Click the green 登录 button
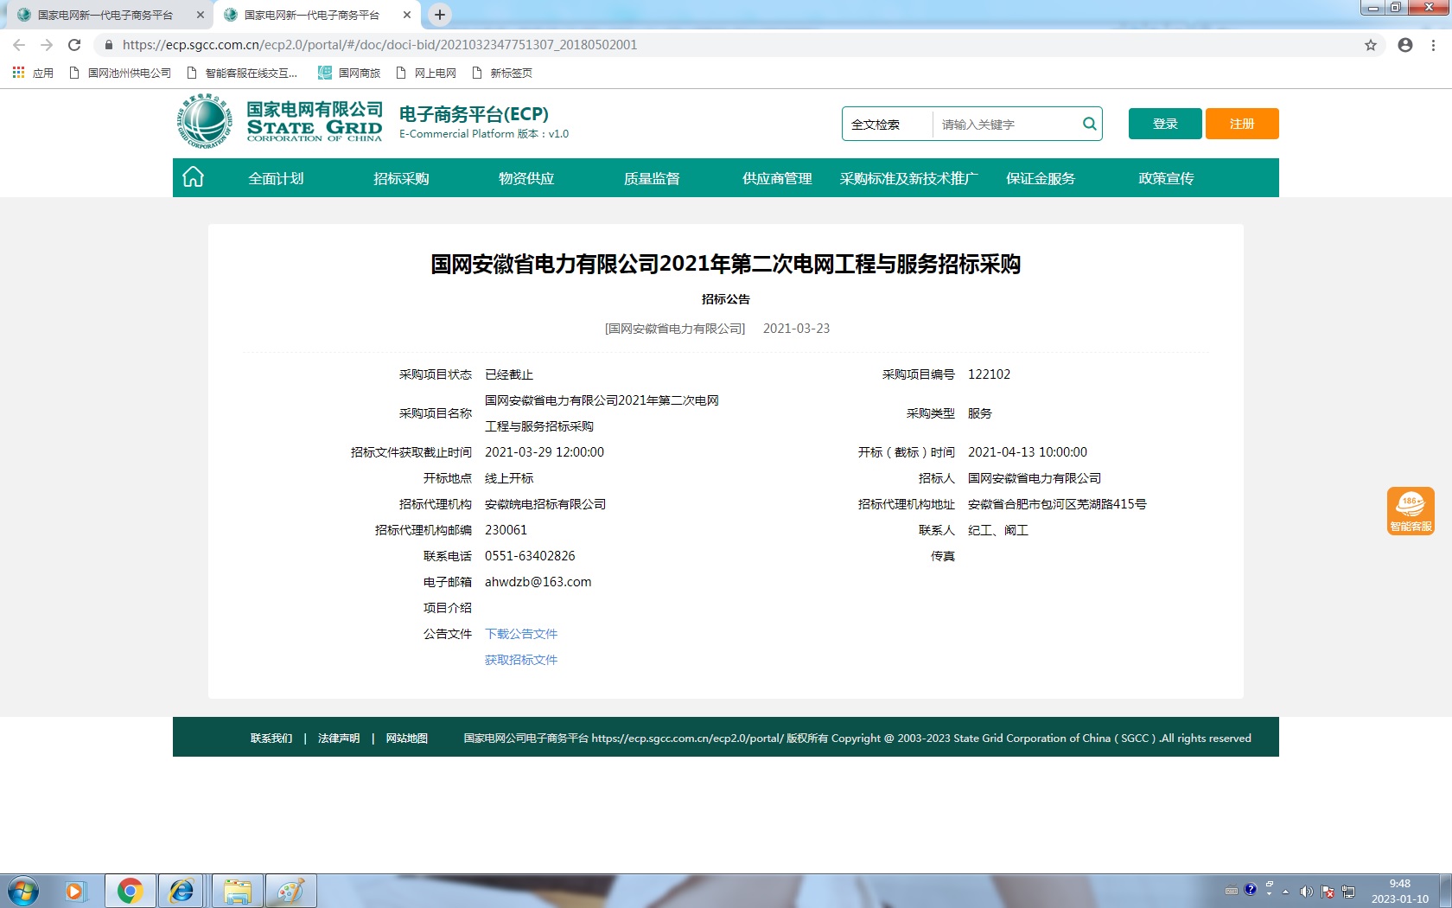 pos(1165,124)
